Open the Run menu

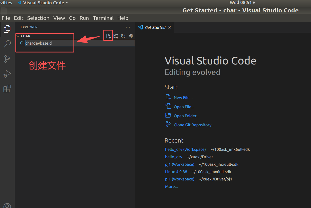click(x=84, y=18)
